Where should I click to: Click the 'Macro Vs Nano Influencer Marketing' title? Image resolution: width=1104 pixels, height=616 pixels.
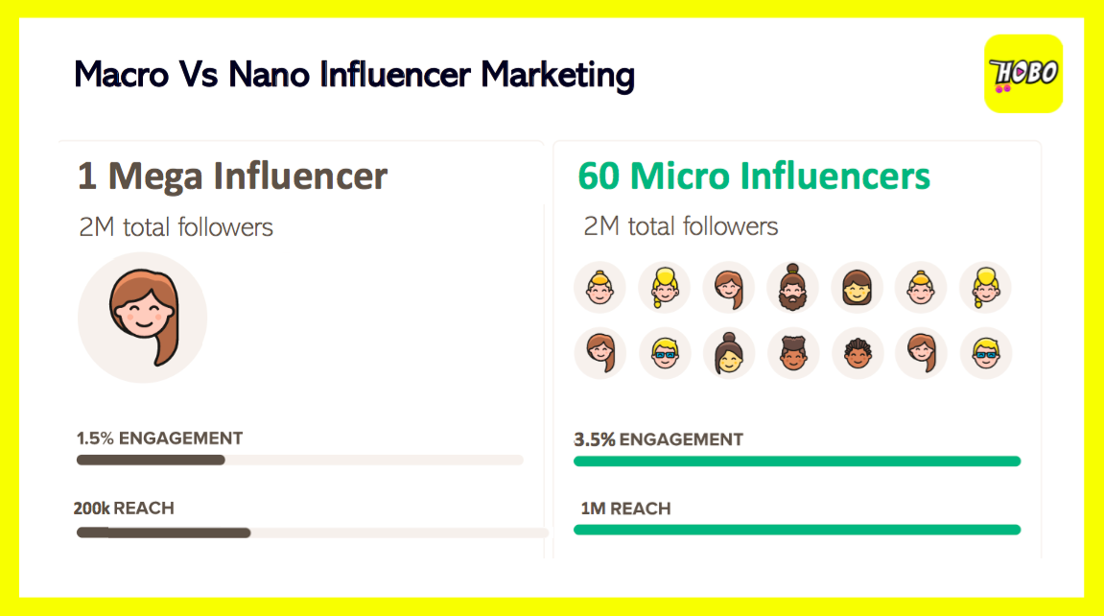click(x=354, y=74)
